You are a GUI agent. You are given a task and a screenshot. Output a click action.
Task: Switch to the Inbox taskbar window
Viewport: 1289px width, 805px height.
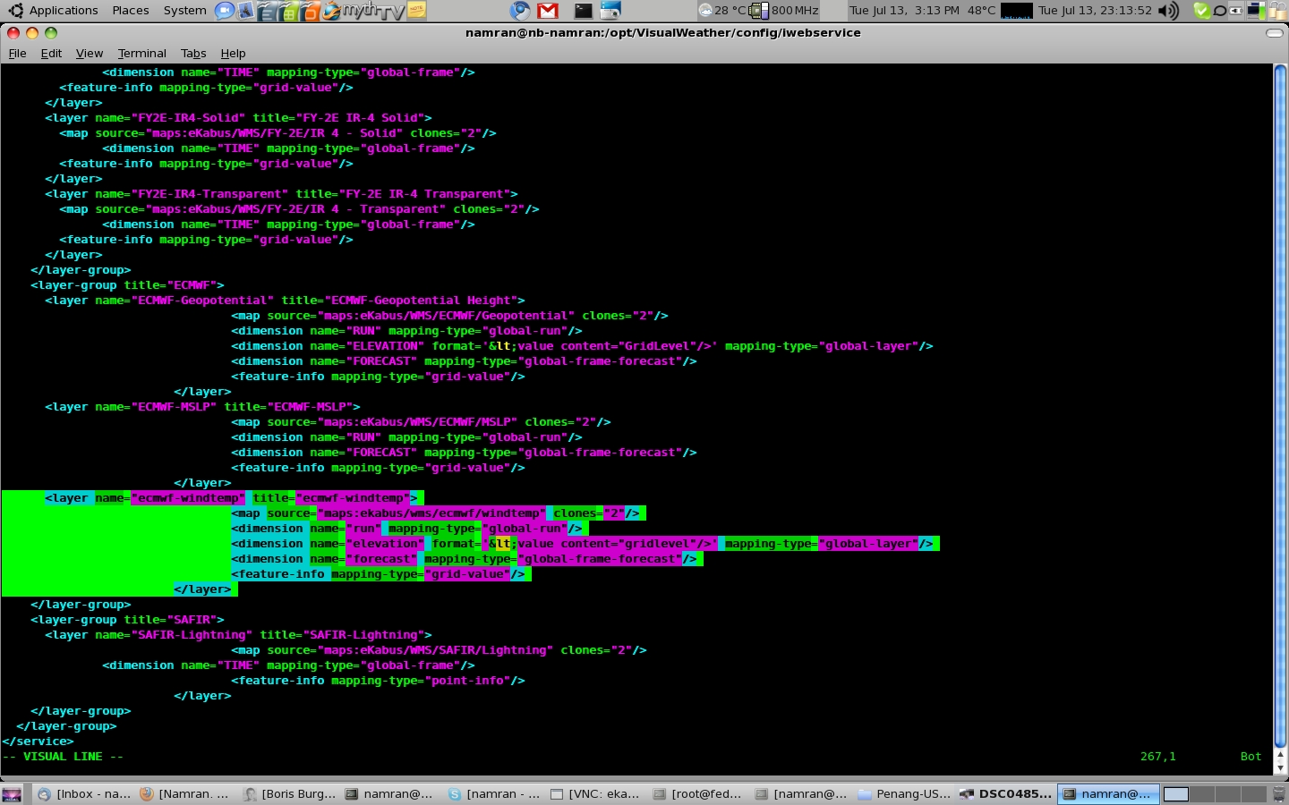[84, 794]
